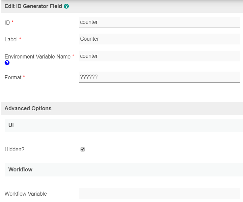Click the "Format" field label
The width and height of the screenshot is (243, 202).
point(13,77)
